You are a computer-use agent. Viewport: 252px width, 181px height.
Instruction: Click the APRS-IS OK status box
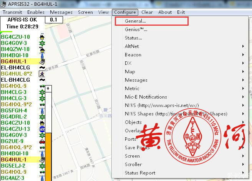pyautogui.click(x=22, y=20)
